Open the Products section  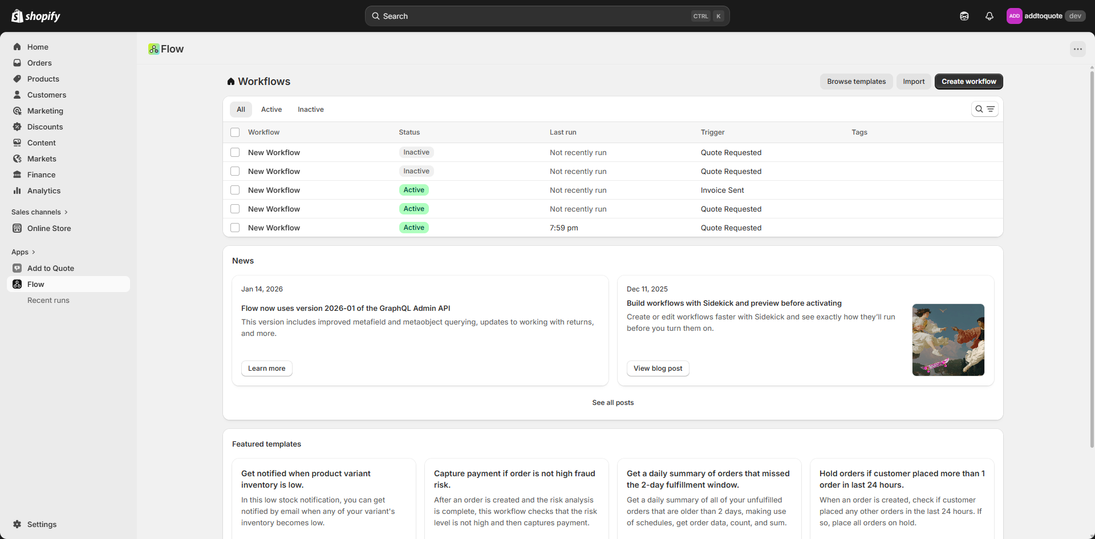43,79
